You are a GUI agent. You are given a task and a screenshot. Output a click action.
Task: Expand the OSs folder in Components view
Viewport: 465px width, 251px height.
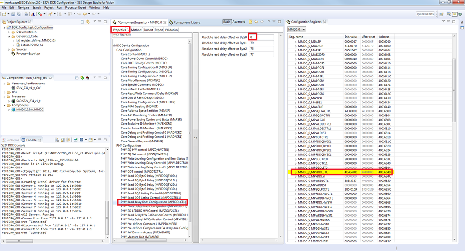click(x=5, y=92)
